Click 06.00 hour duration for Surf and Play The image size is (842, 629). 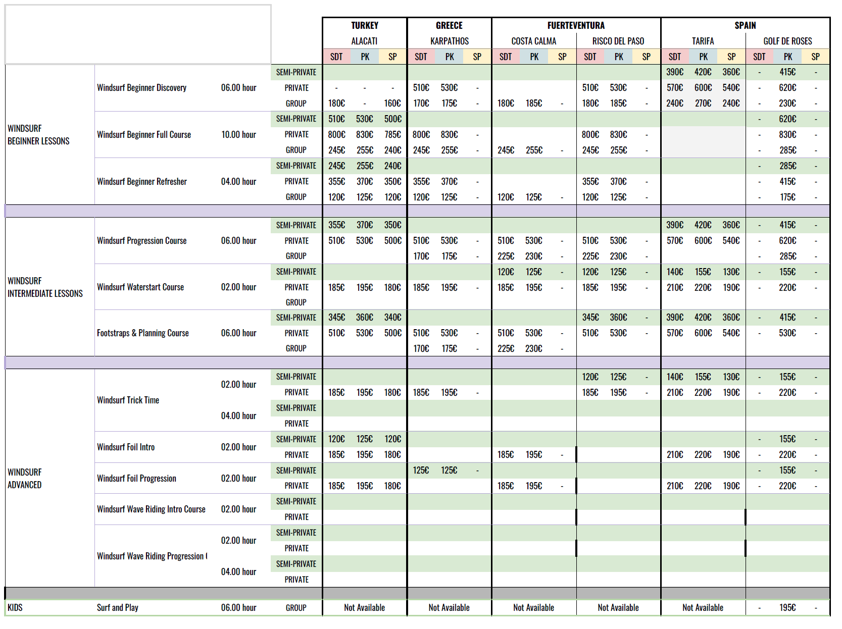point(238,608)
